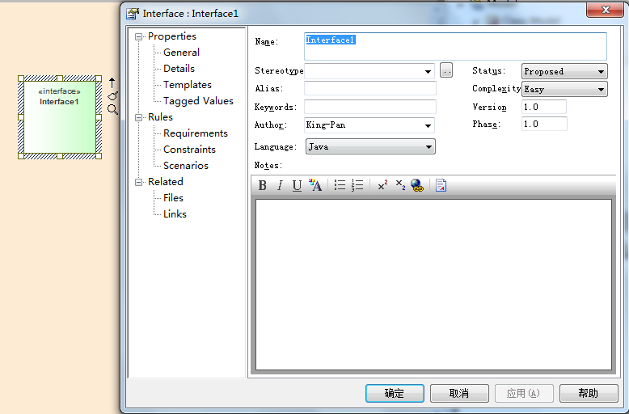Image resolution: width=629 pixels, height=414 pixels.
Task: Click the underline formatting icon
Action: click(x=297, y=186)
